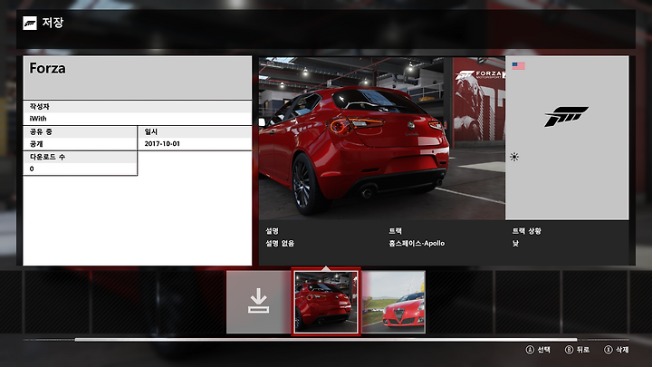Click the 'Forza' title text

click(47, 68)
